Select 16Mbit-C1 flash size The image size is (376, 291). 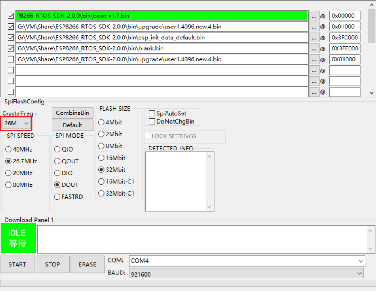click(116, 181)
